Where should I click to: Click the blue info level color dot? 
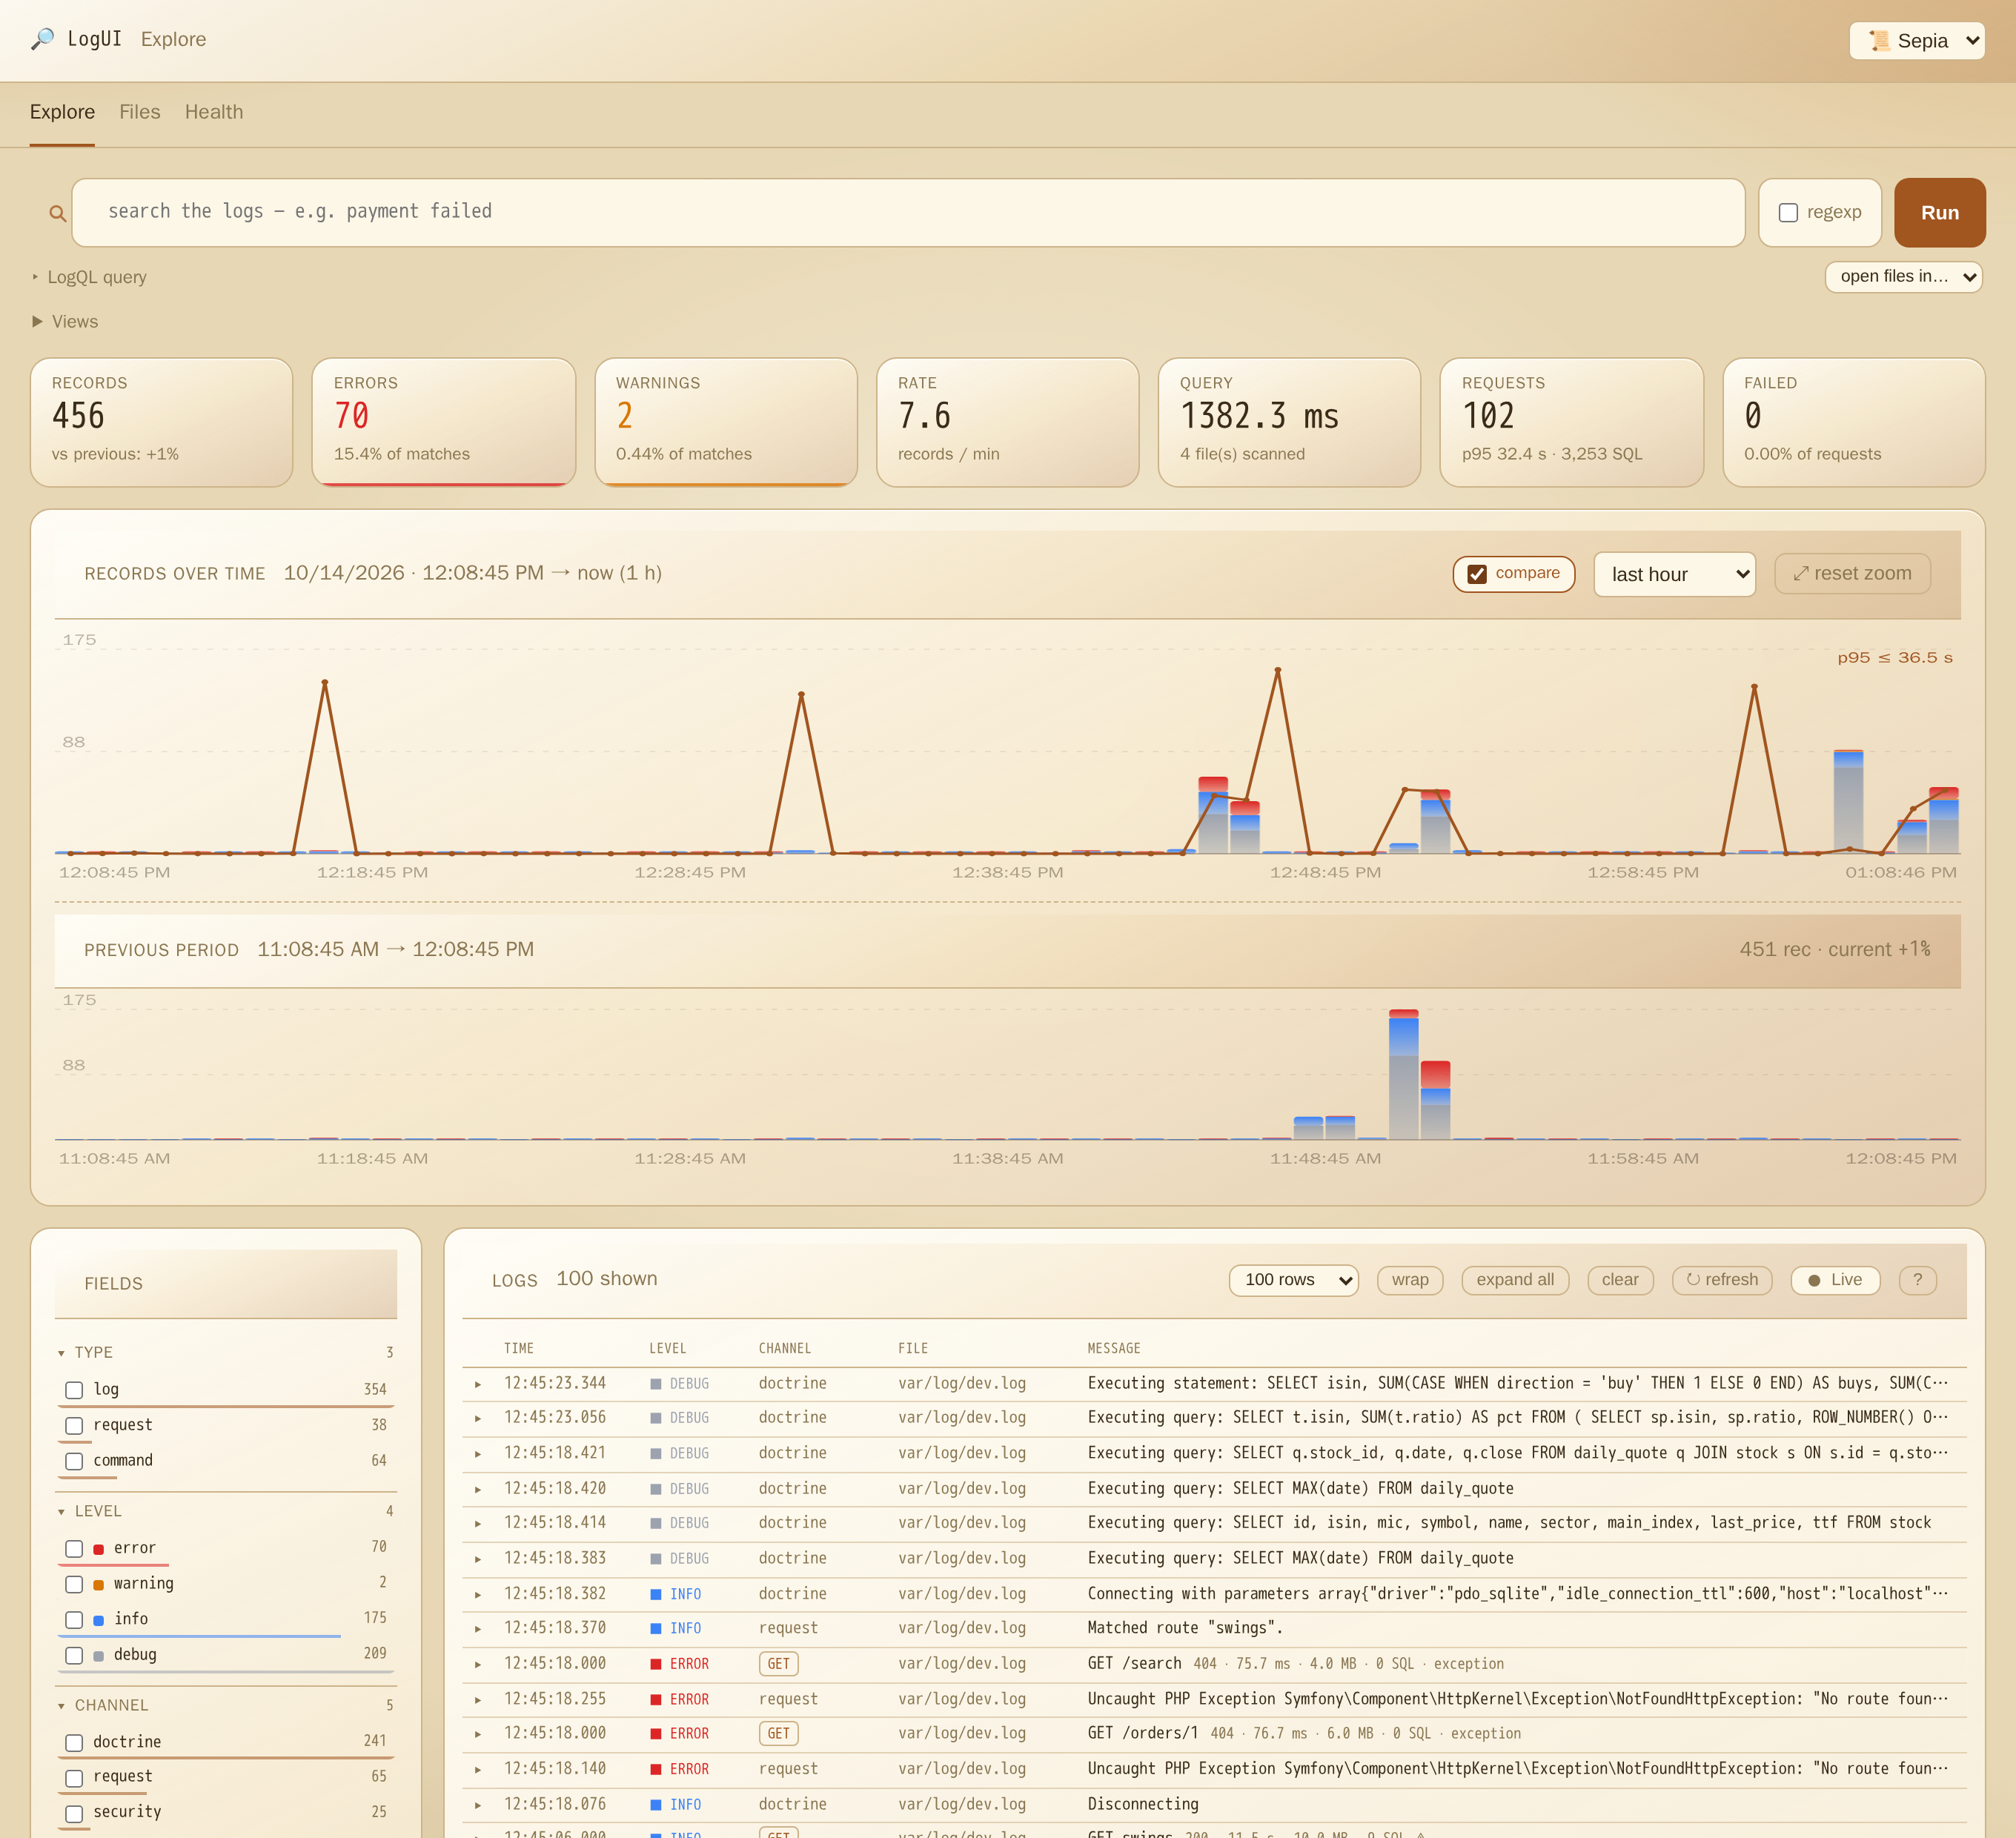[98, 1620]
